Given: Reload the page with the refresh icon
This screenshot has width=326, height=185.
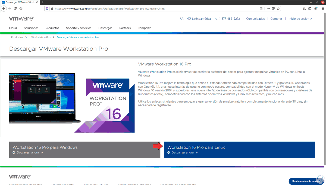Looking at the screenshot, I should [15, 8].
